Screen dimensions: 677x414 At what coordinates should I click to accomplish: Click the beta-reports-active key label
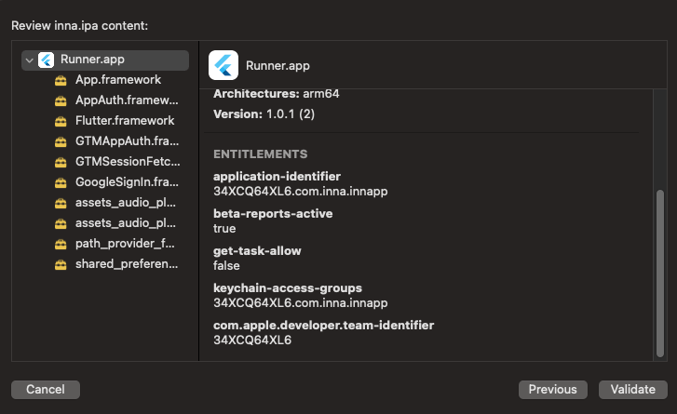(x=273, y=213)
